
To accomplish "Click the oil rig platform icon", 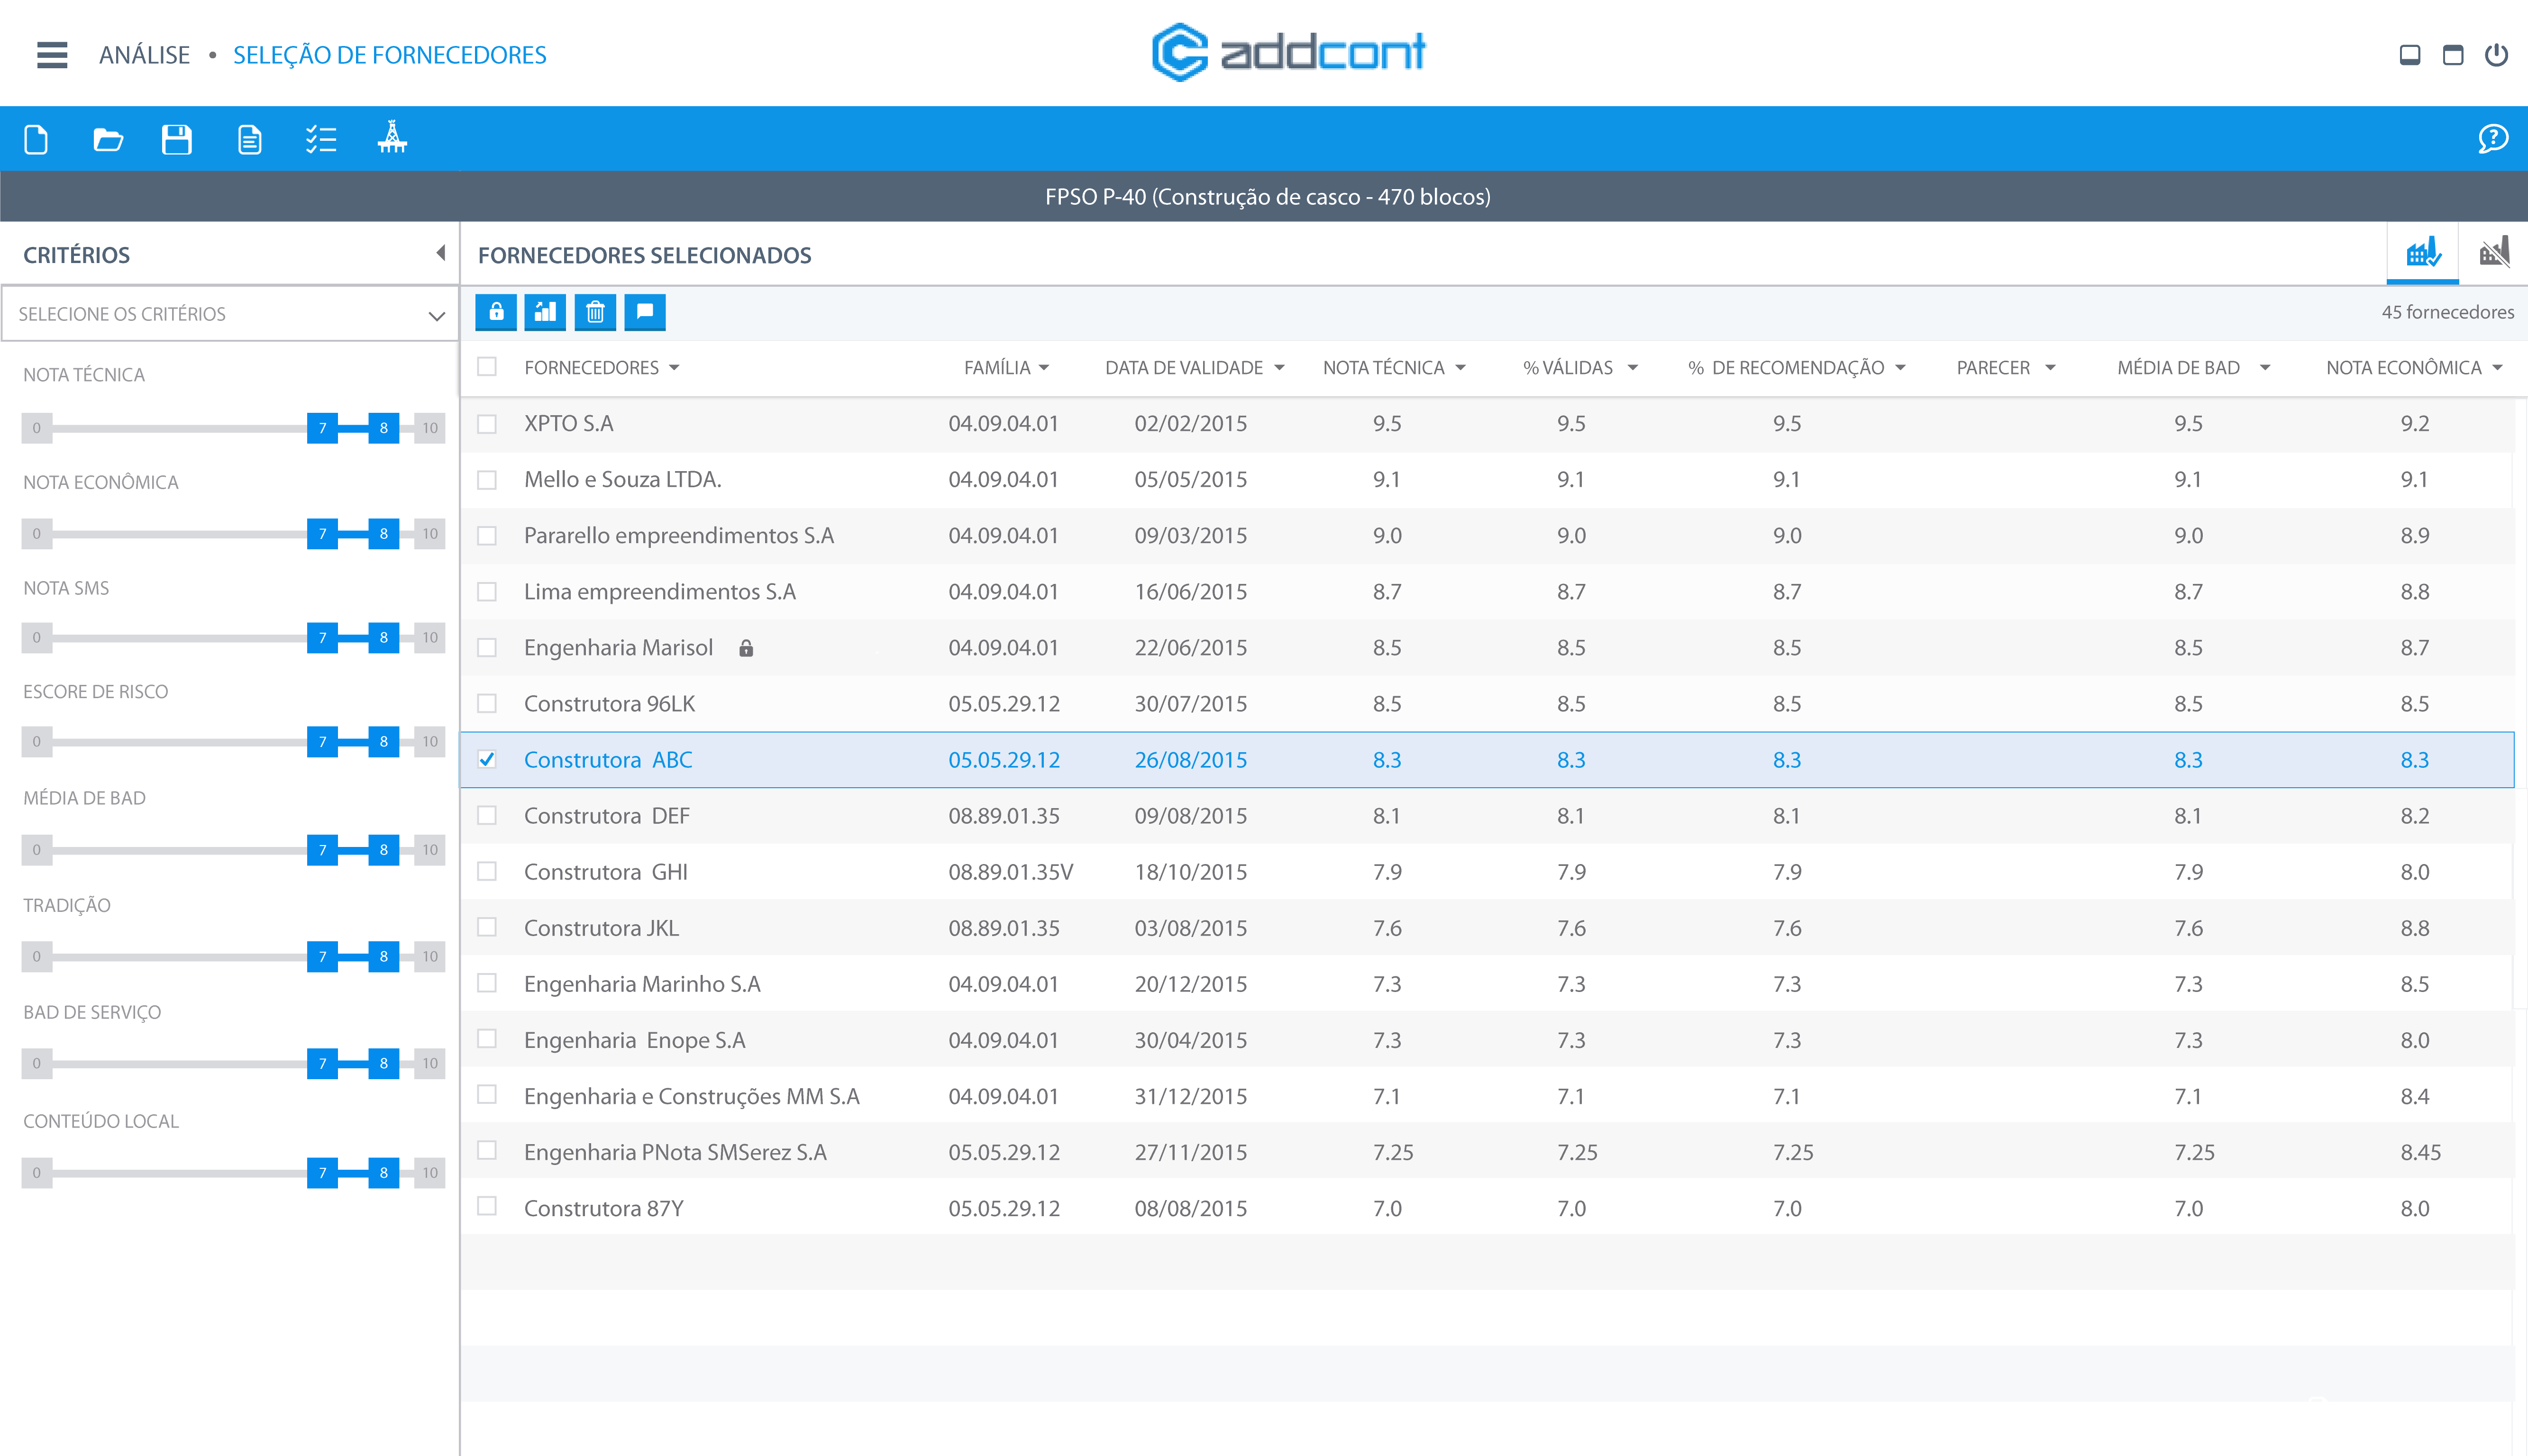I will click(392, 138).
